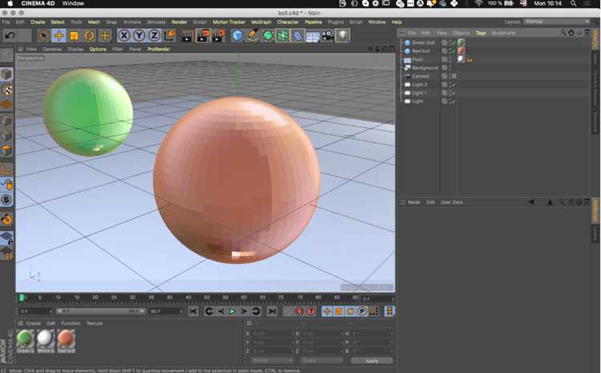Open the camera objects icon
This screenshot has height=373, width=601.
pos(327,35)
